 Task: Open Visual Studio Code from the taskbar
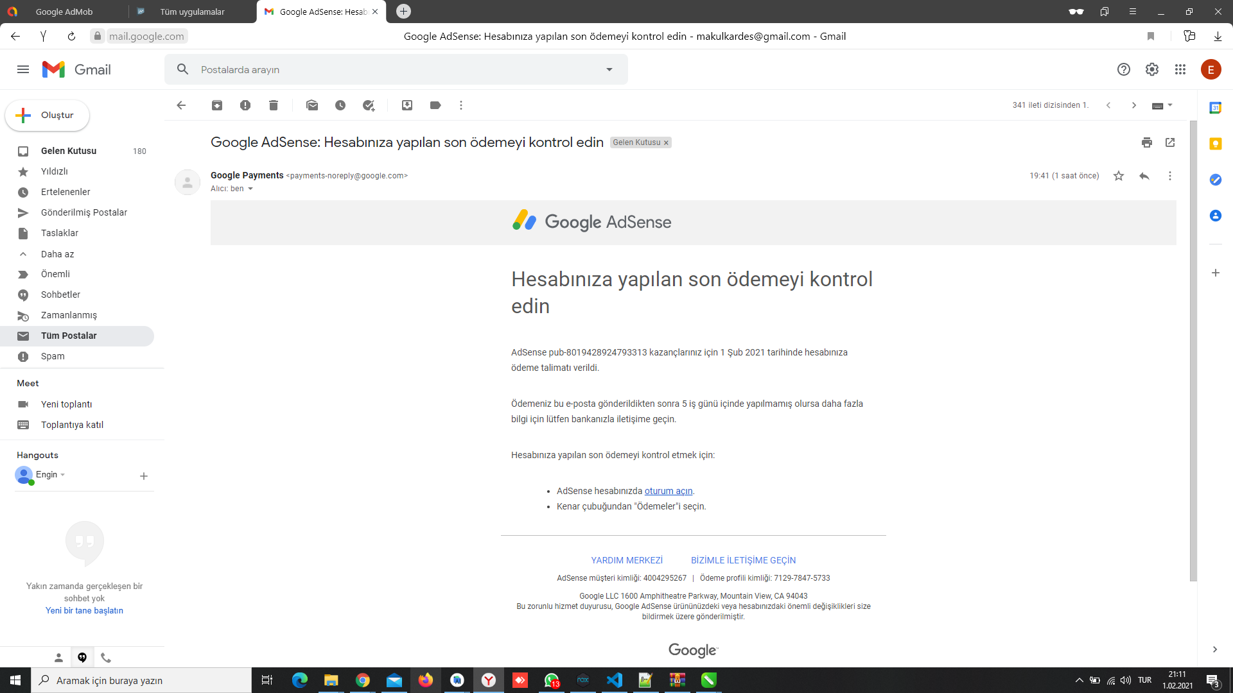[x=615, y=680]
